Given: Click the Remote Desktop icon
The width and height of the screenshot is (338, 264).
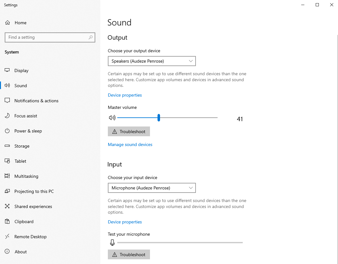Looking at the screenshot, I should click(x=7, y=236).
